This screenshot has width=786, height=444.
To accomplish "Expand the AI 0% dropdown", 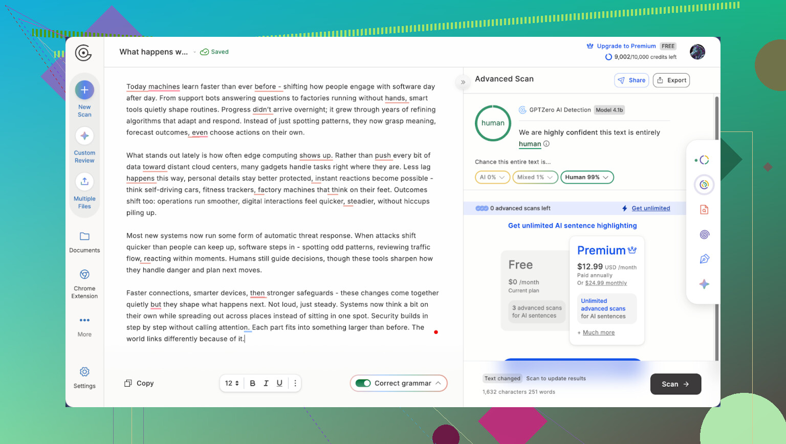I will 492,177.
